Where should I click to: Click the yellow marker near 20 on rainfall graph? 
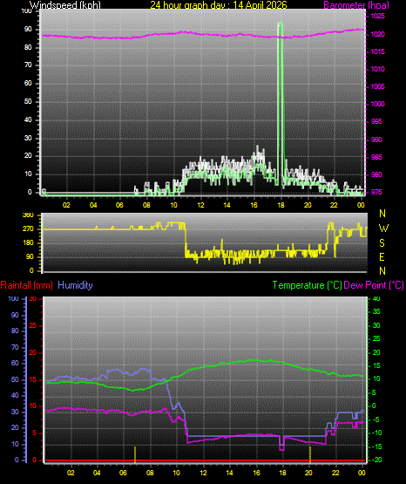(x=310, y=454)
